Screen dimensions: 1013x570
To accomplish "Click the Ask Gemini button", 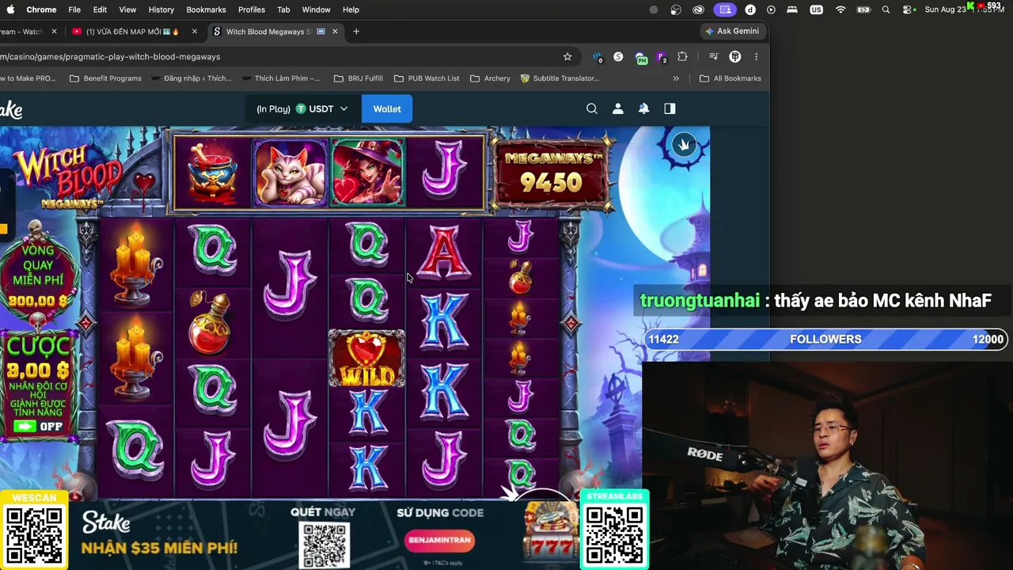I will pos(731,31).
